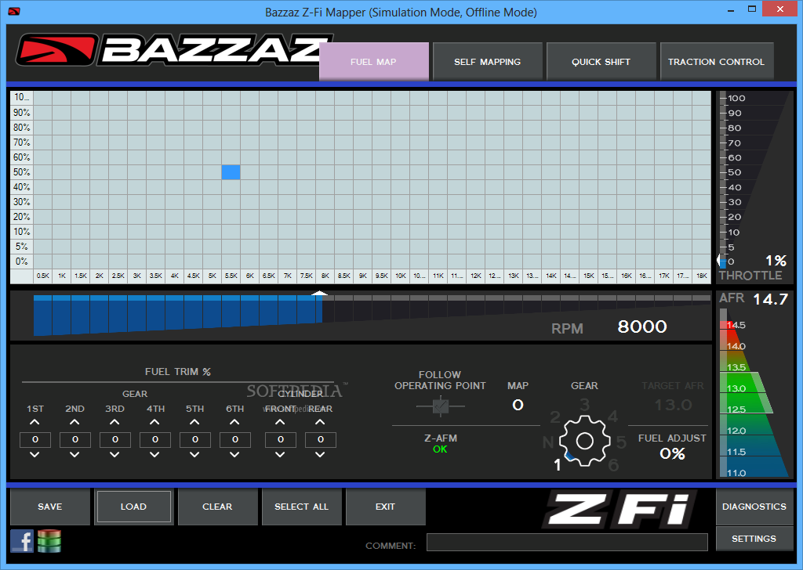Increase FRONT cylinder fuel trim

280,422
